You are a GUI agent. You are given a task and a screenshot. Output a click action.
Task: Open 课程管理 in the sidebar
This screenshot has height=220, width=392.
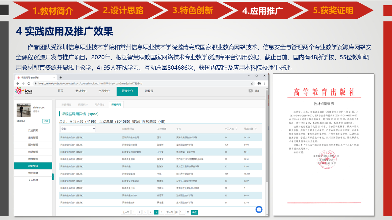coord(33,159)
